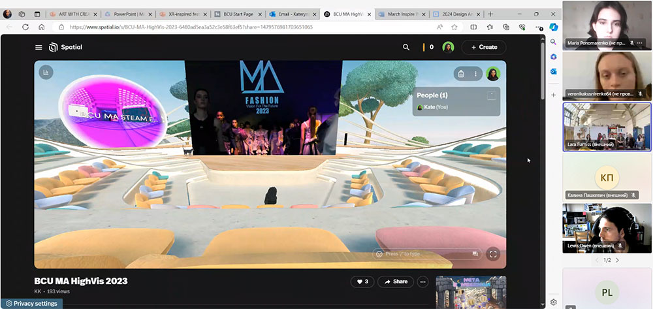Open Copilot in Edge sidebar
Image resolution: width=653 pixels, height=309 pixels.
[554, 27]
